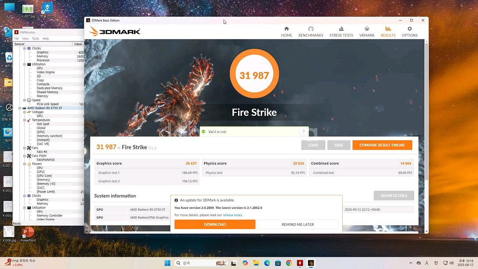Open Microsoft Store from the taskbar
Image resolution: width=478 pixels, height=269 pixels.
click(278, 263)
